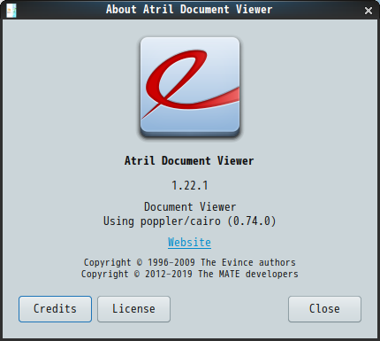Open the Website link
Screen dimensions: 380x341
tap(189, 243)
